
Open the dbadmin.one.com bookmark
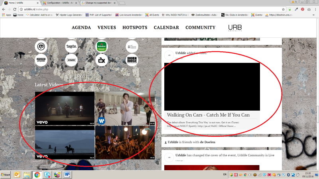pyautogui.click(x=279, y=15)
